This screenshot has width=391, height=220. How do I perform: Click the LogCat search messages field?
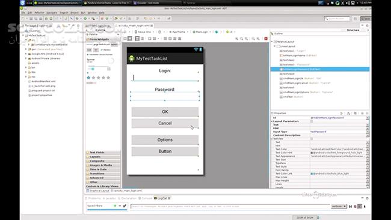point(230,206)
